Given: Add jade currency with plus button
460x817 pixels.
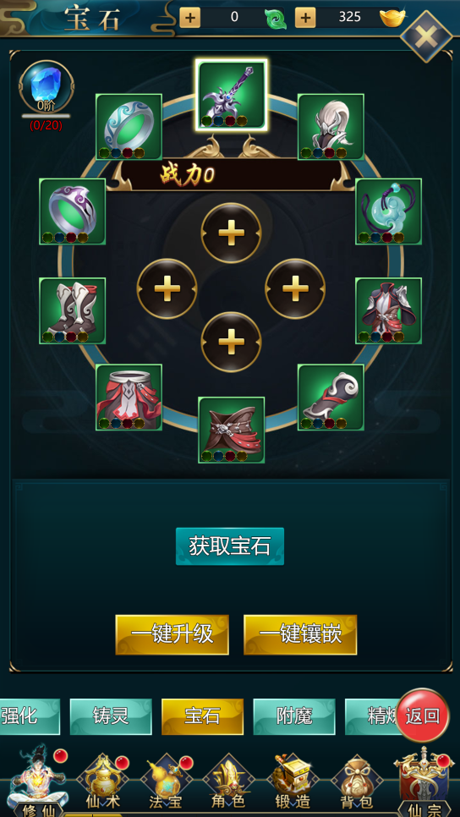Looking at the screenshot, I should 189,18.
